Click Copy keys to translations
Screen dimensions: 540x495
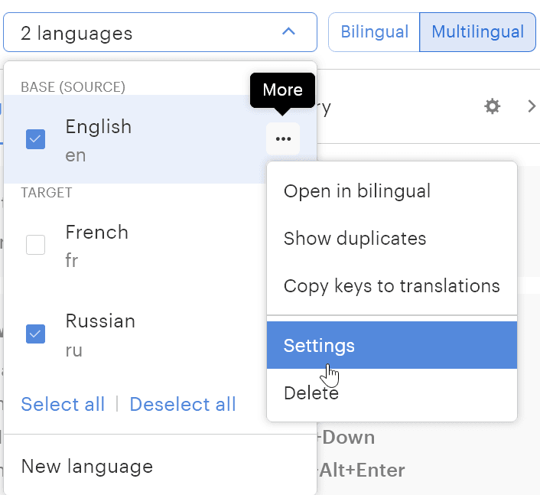[x=391, y=286]
